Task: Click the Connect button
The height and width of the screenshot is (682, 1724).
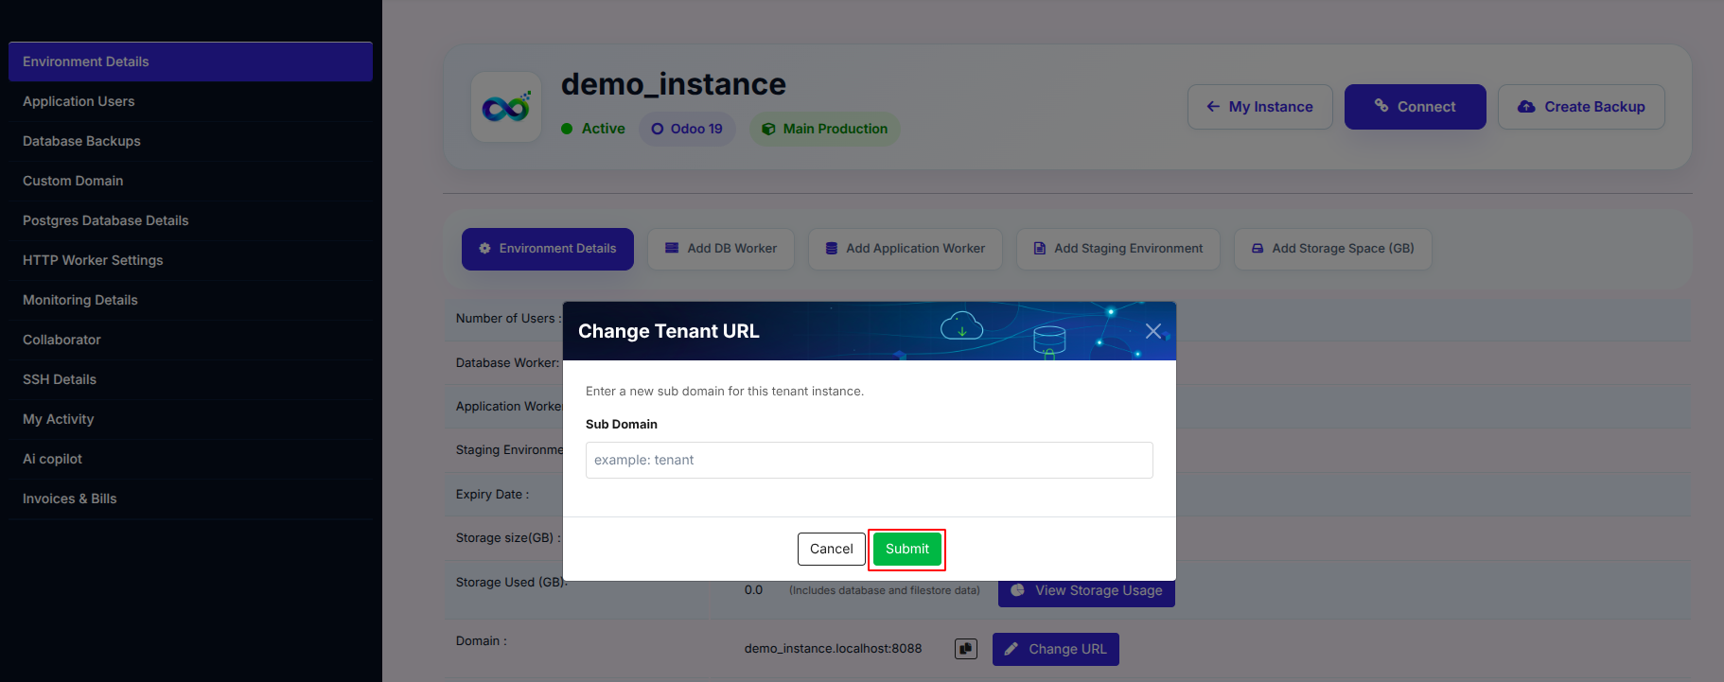Action: [1415, 107]
